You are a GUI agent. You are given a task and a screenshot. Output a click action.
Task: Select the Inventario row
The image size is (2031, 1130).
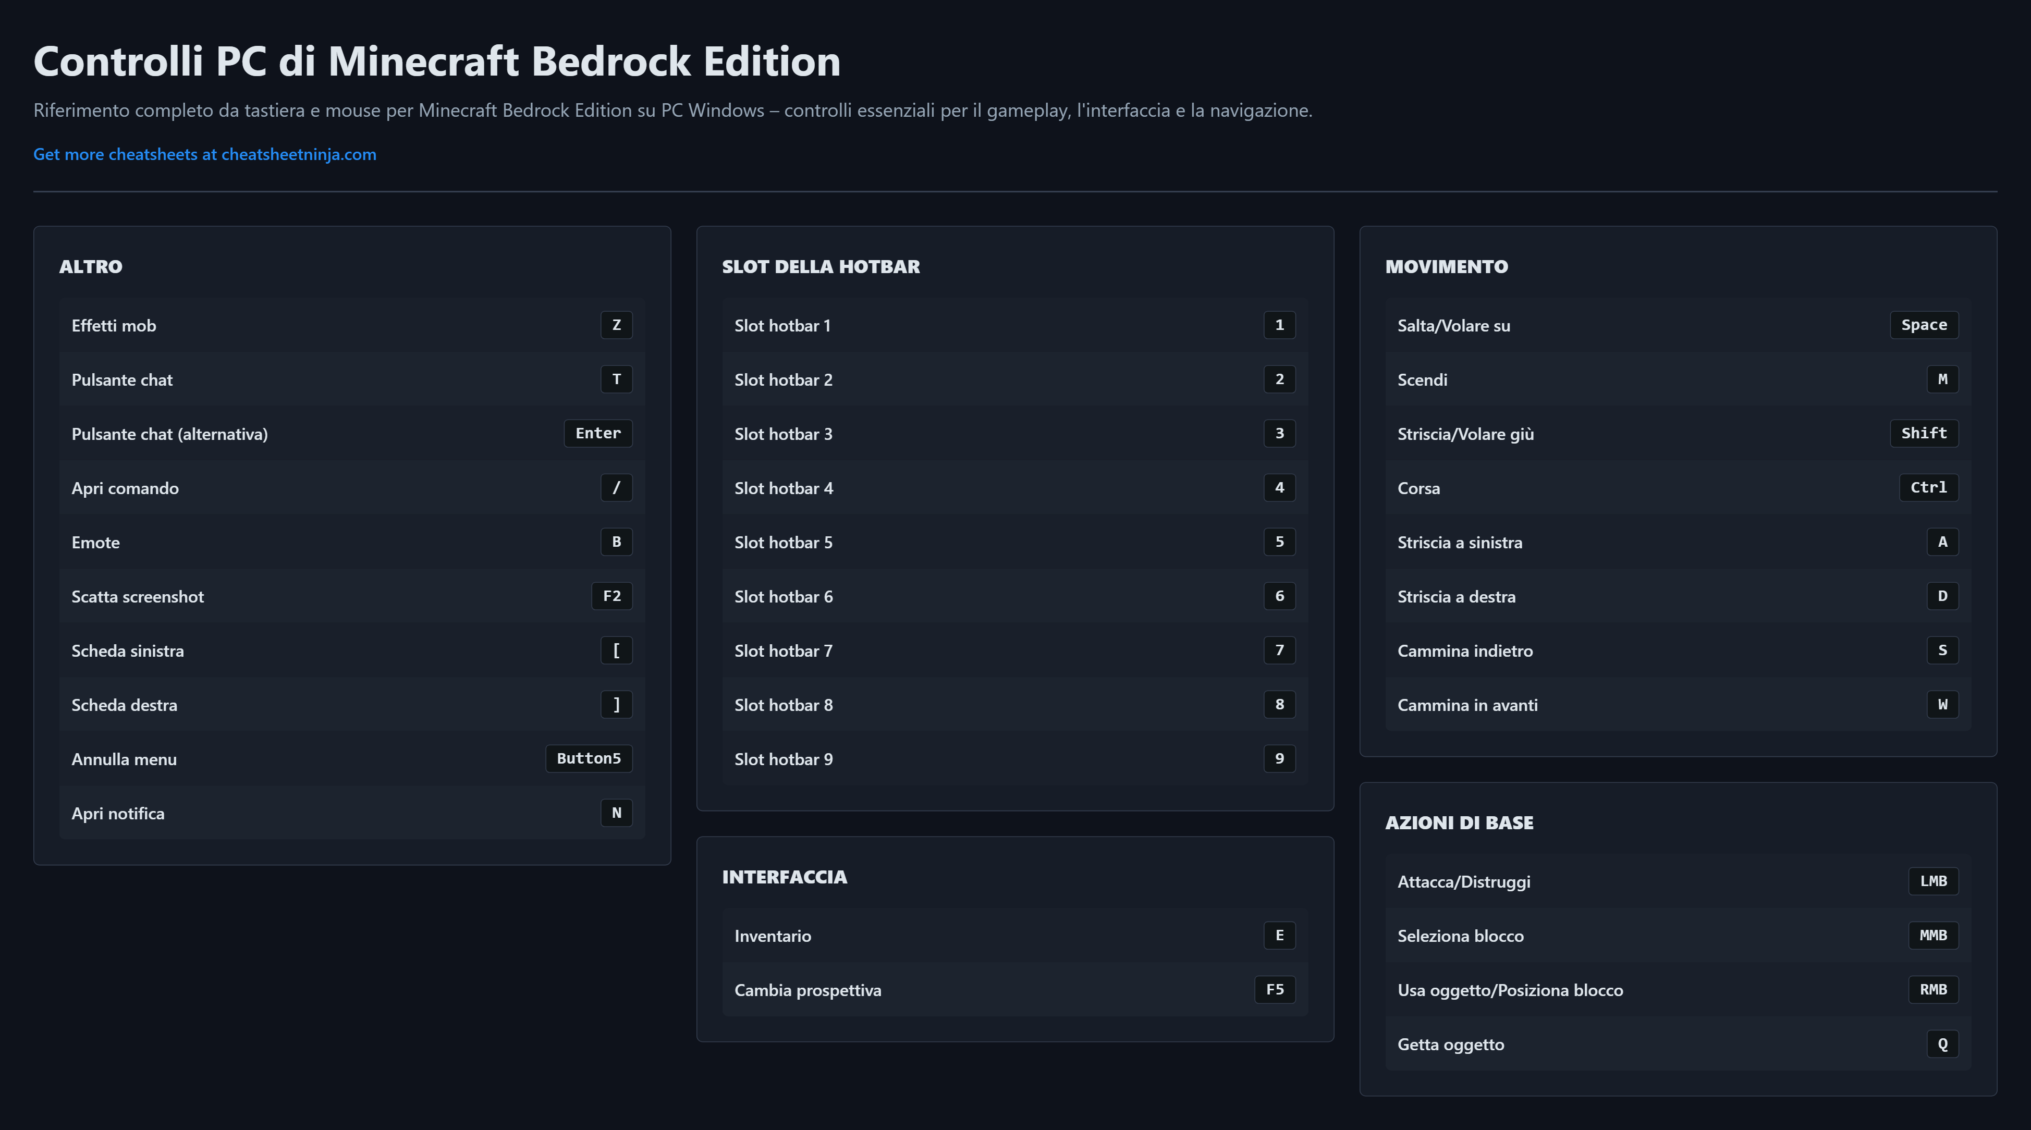[x=1014, y=935]
